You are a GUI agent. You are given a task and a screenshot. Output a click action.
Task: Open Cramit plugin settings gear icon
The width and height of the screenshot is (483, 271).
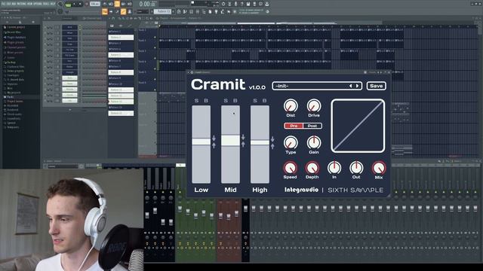192,72
